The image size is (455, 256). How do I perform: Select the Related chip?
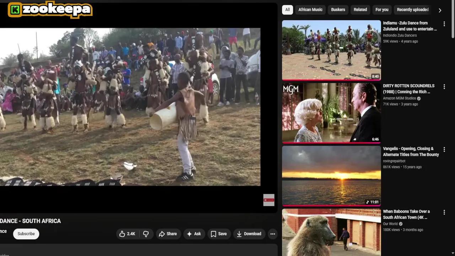click(360, 10)
